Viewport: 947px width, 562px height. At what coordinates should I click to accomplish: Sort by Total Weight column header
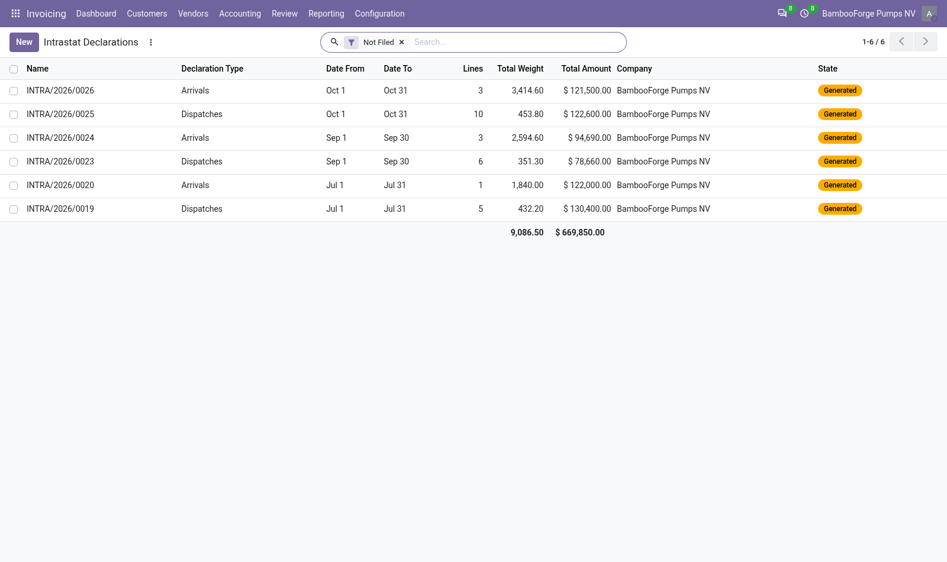tap(520, 69)
